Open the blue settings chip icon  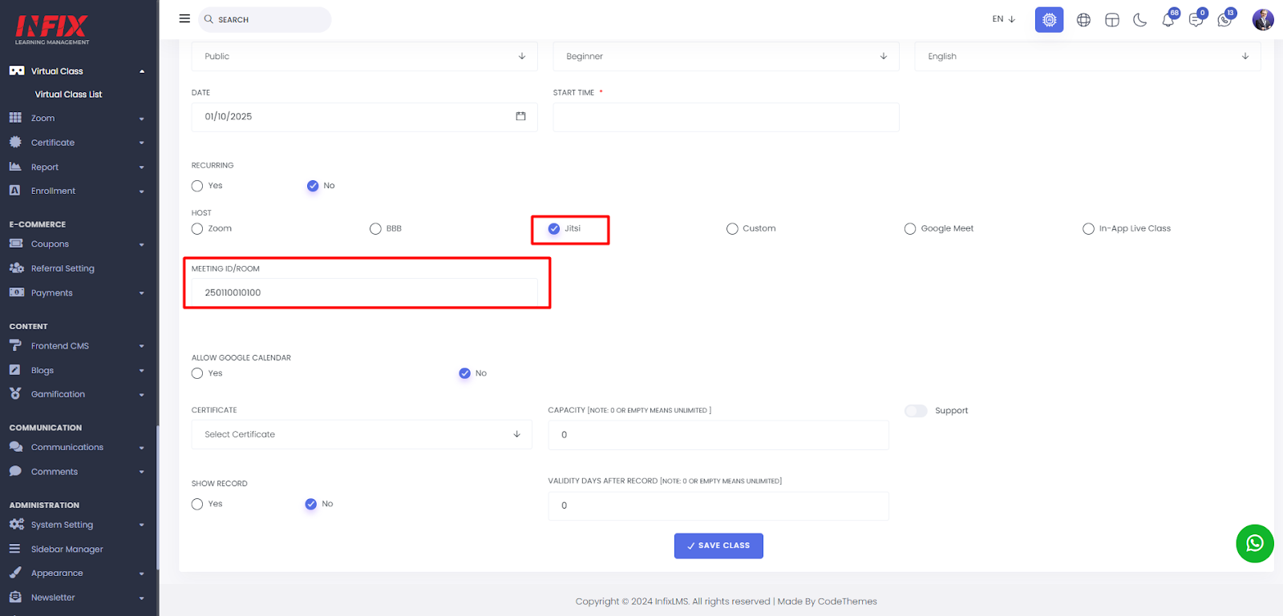(x=1049, y=19)
